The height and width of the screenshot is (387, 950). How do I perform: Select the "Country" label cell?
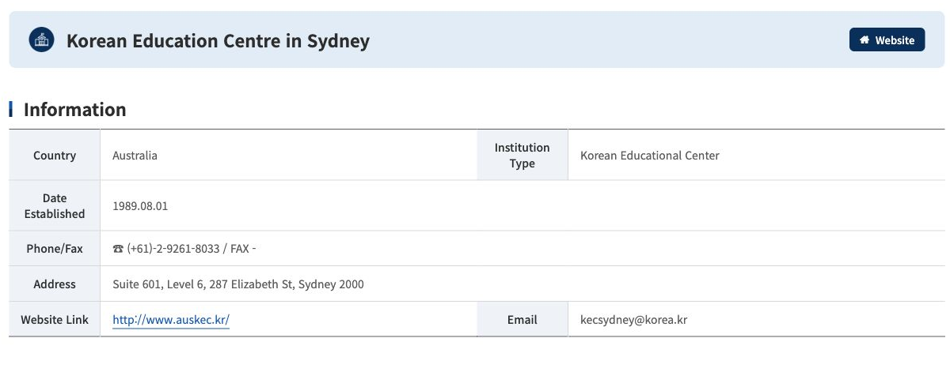[x=55, y=156]
